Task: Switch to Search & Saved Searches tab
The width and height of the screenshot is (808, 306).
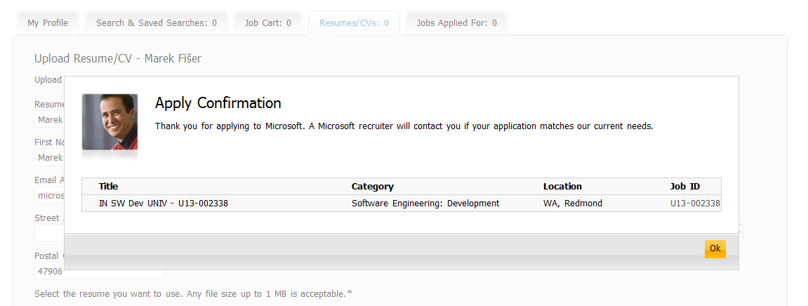Action: [156, 23]
